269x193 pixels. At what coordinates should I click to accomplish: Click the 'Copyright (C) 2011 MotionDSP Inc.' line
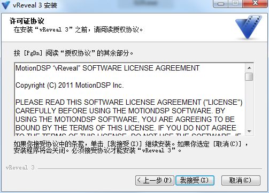(x=70, y=86)
